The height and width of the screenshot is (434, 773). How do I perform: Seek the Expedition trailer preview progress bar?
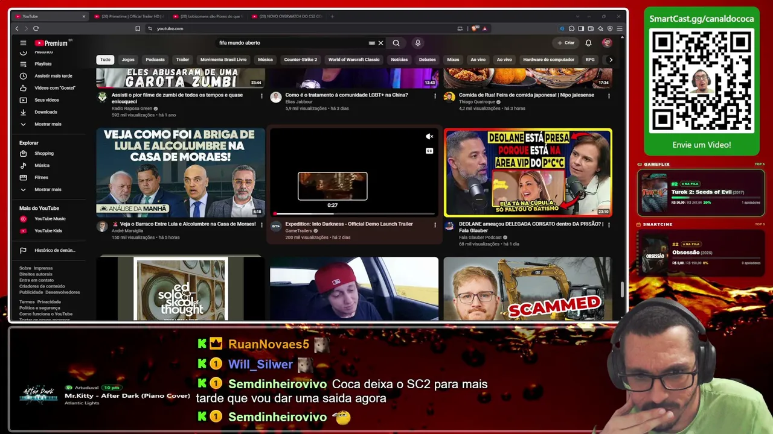coord(354,214)
